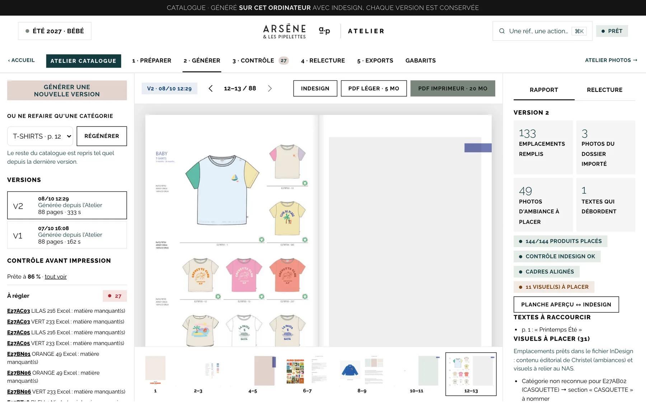The height and width of the screenshot is (404, 646).
Task: Click the a·p logo icon
Action: pyautogui.click(x=324, y=31)
